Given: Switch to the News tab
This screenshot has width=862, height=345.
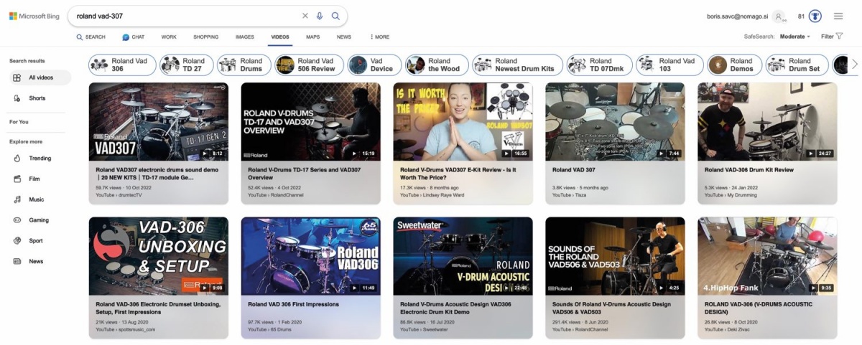Looking at the screenshot, I should click(x=344, y=37).
